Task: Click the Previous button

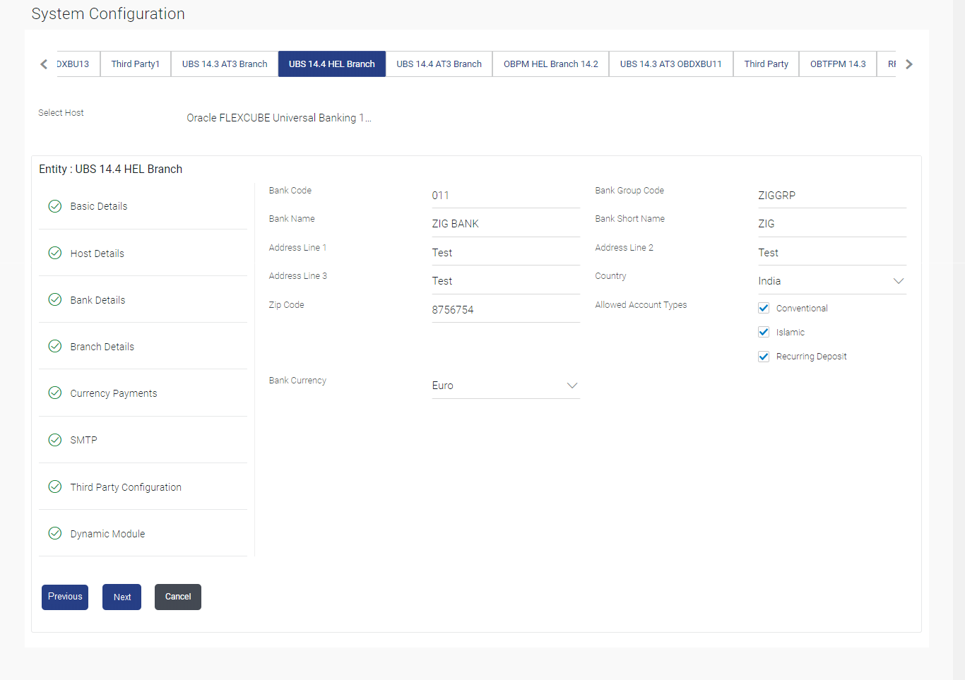Action: coord(65,597)
